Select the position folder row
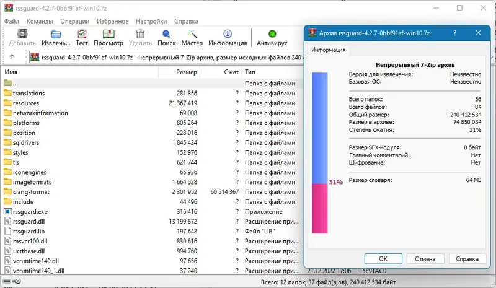The image size is (496, 288). [x=152, y=133]
